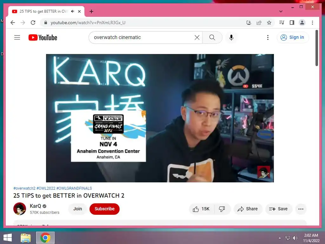
Task: Dislike the video
Action: coord(222,209)
